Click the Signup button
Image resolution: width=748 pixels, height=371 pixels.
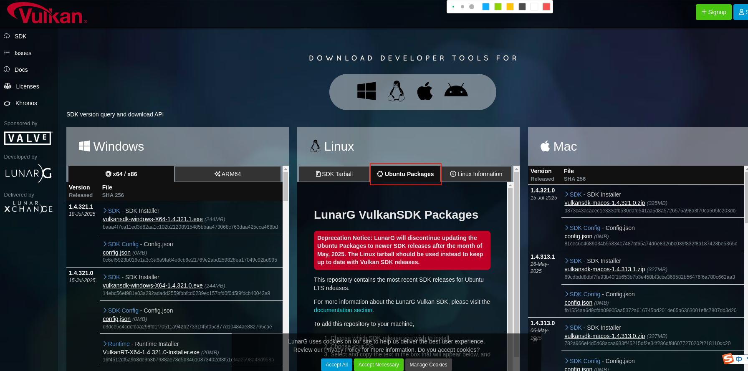[x=713, y=12]
